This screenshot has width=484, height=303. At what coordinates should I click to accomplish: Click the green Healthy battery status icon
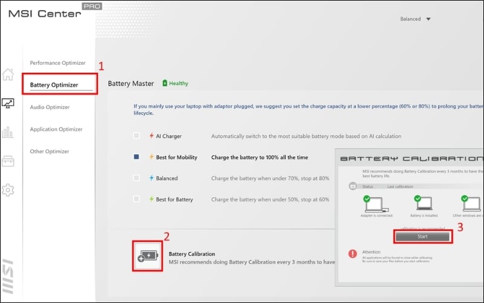165,83
